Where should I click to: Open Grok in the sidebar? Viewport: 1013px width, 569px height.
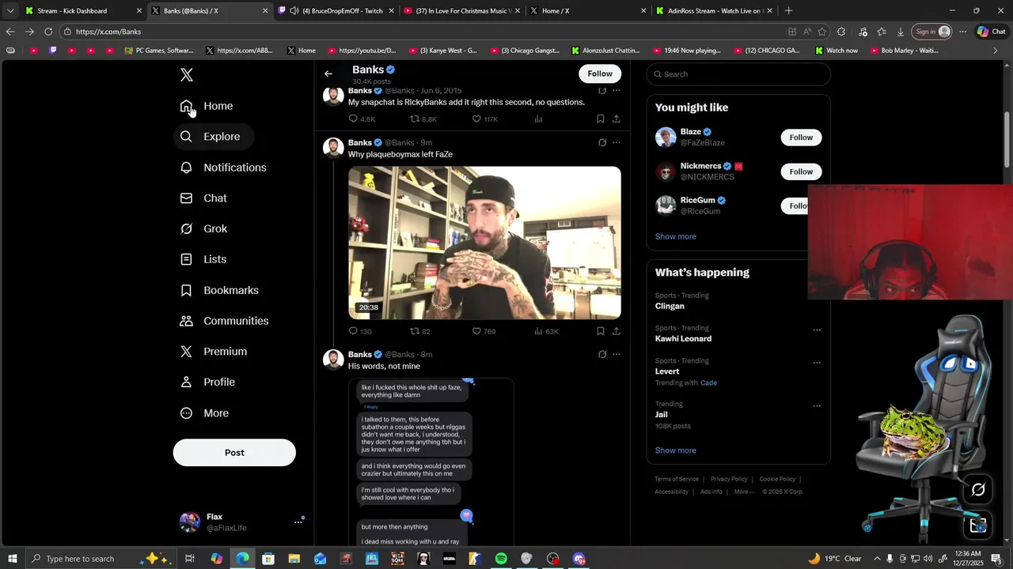point(203,228)
